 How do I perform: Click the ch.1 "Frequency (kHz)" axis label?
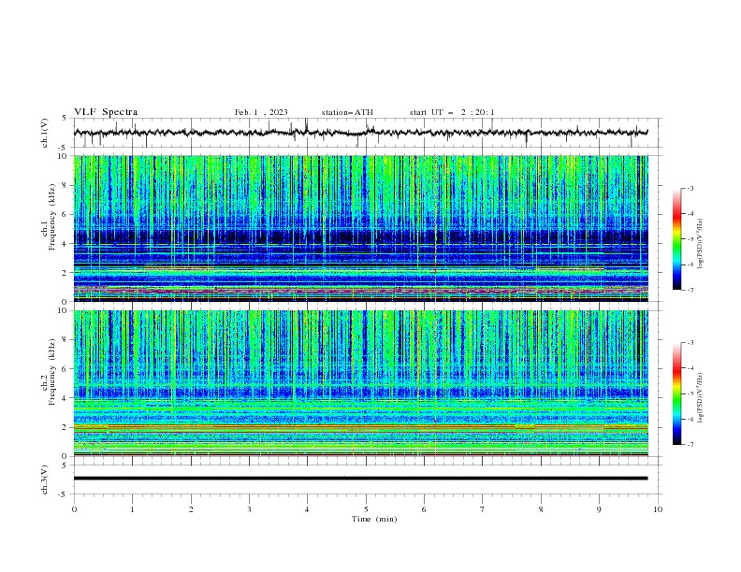click(x=52, y=218)
